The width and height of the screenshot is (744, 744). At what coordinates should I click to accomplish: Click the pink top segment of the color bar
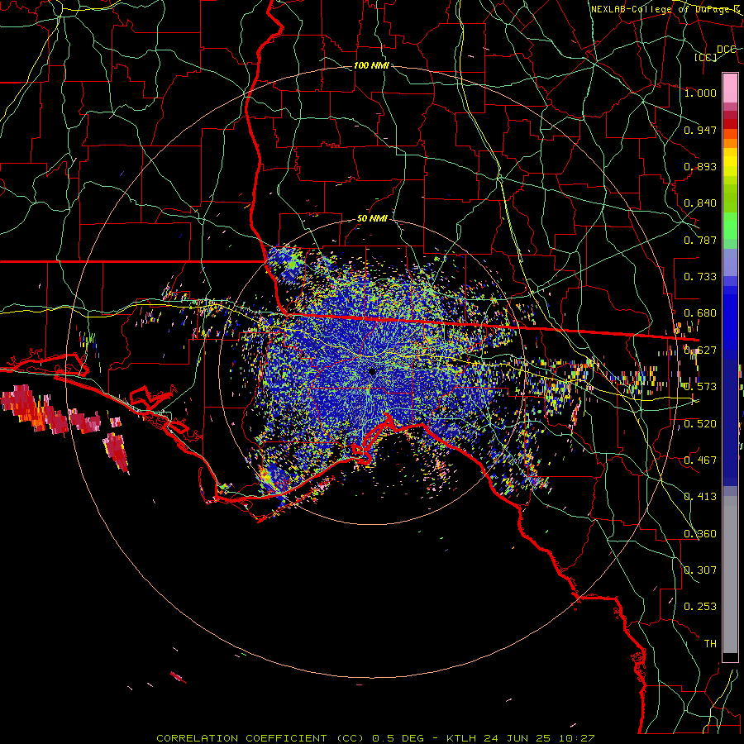pyautogui.click(x=730, y=88)
